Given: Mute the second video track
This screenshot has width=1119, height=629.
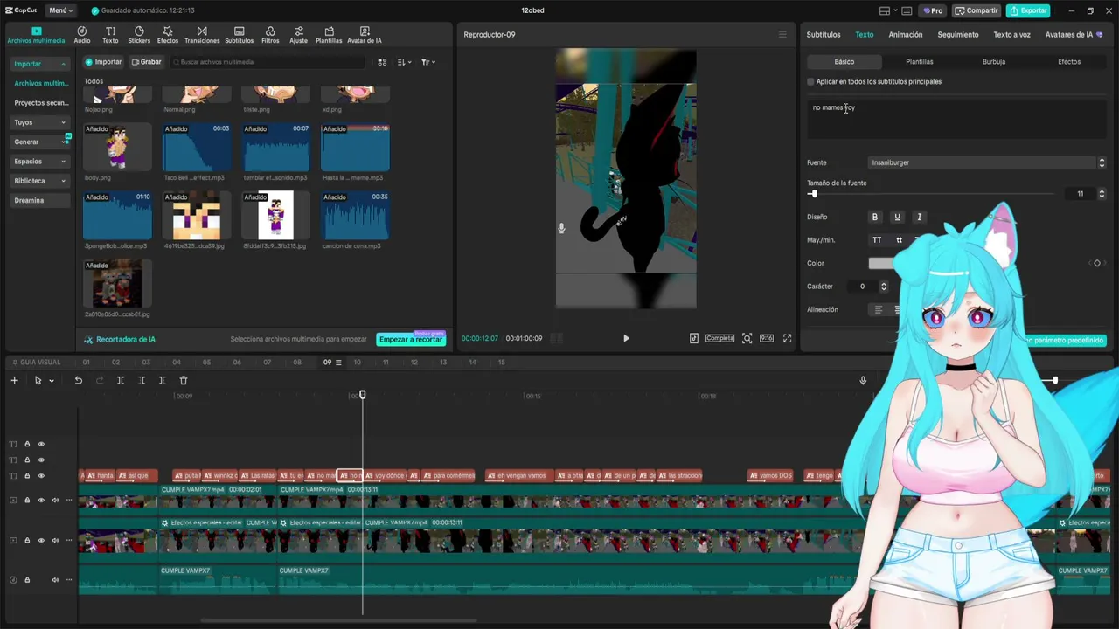Looking at the screenshot, I should click(x=55, y=541).
